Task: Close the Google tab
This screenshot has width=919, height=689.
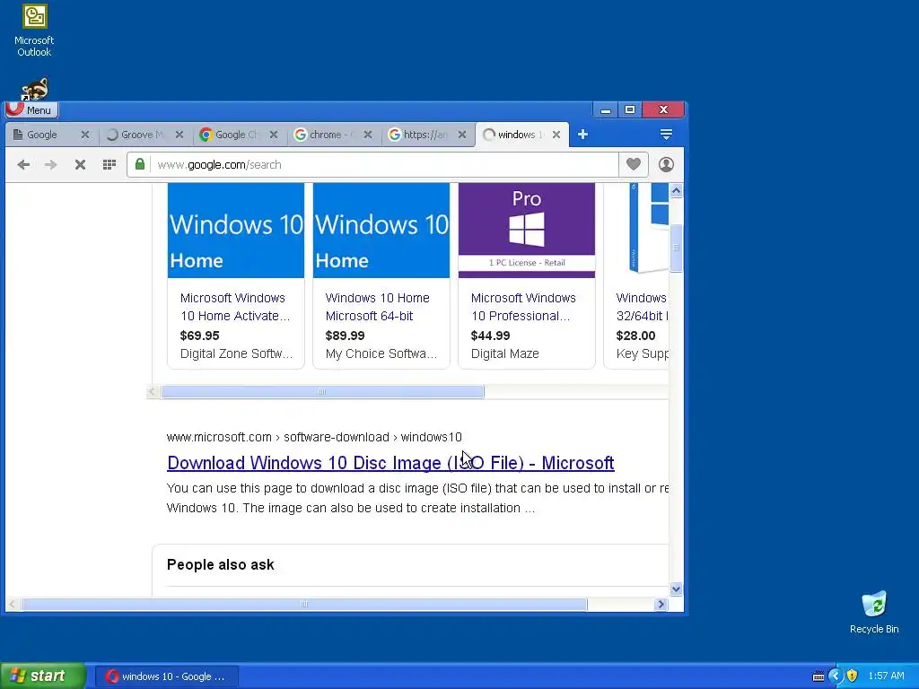Action: [x=85, y=135]
